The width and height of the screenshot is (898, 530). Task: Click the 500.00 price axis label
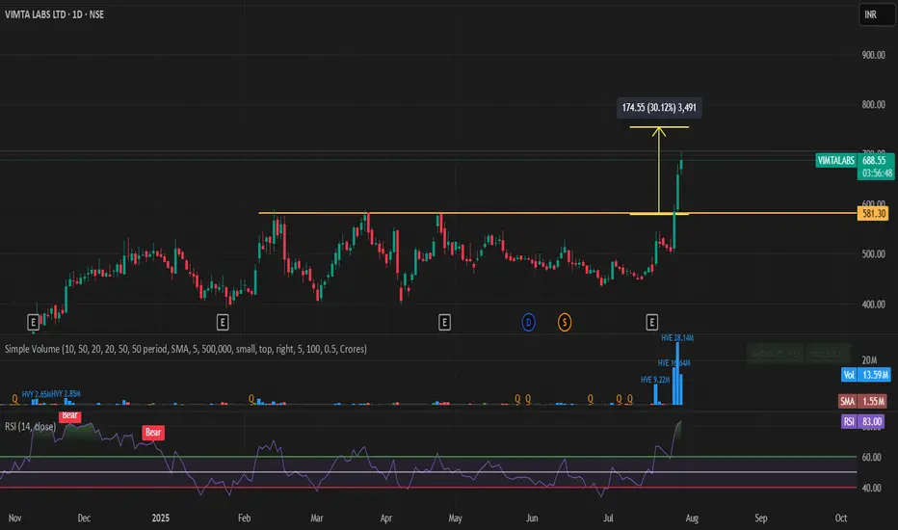[x=873, y=253]
